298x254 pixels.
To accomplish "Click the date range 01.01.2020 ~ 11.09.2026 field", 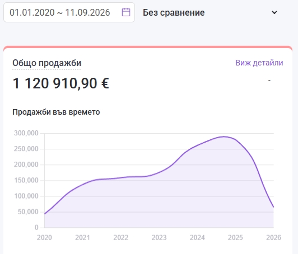I will click(x=69, y=12).
